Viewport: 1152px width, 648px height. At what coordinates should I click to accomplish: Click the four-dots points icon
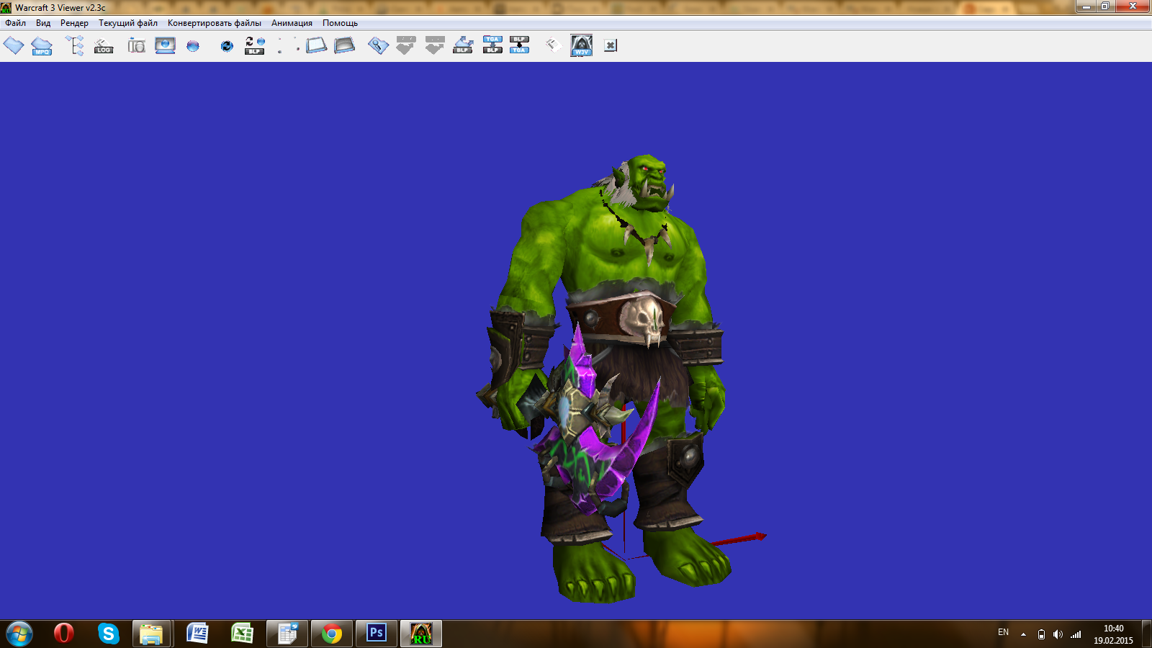click(288, 46)
